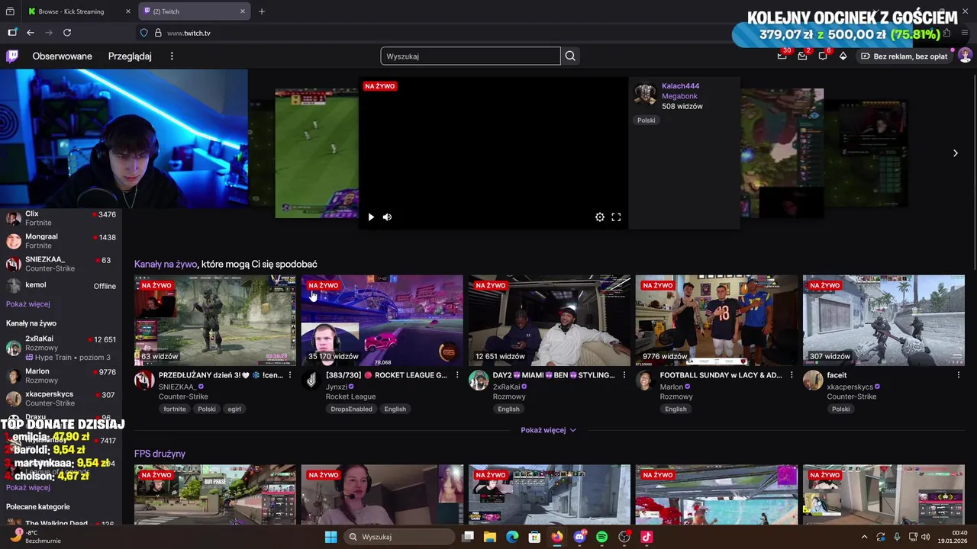Viewport: 977px width, 549px height.
Task: Open Kalach444 channel avatar
Action: pyautogui.click(x=645, y=94)
